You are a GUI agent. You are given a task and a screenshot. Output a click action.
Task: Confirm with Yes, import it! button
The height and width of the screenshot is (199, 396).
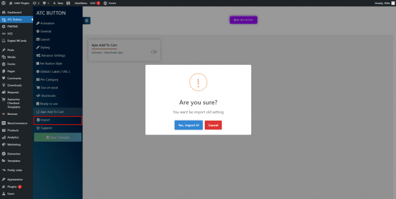[x=189, y=125]
